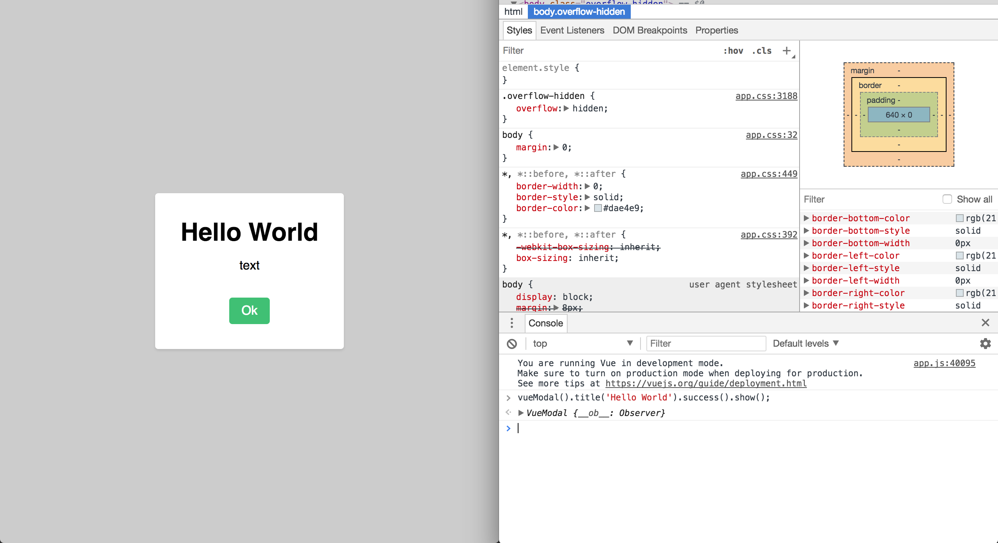Open the #dae4e9 border-color swatch
The image size is (998, 543).
coord(598,208)
